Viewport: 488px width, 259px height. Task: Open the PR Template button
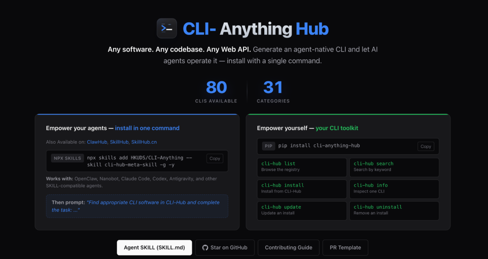click(346, 248)
